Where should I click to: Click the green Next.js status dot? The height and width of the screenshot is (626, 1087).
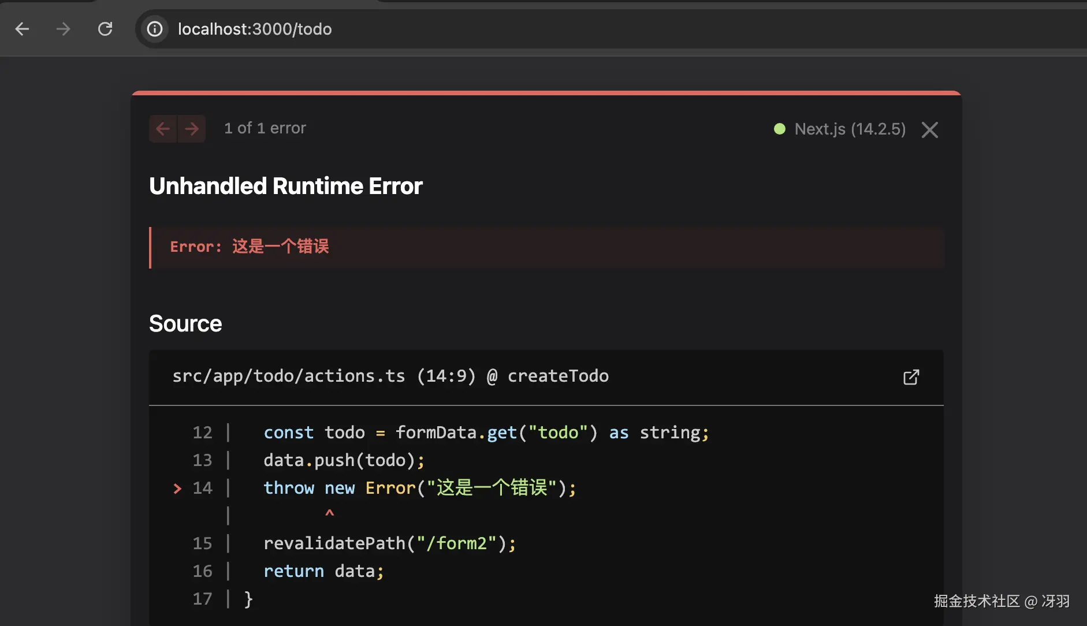(x=780, y=129)
